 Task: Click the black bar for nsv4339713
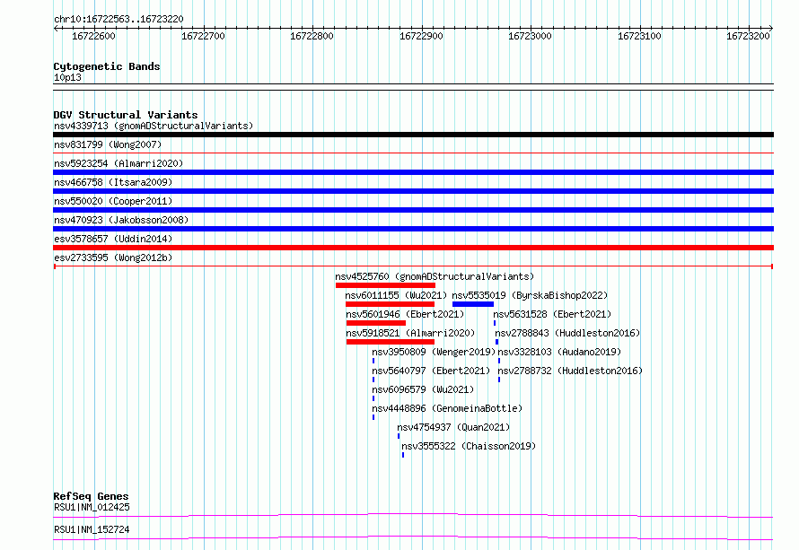point(413,135)
